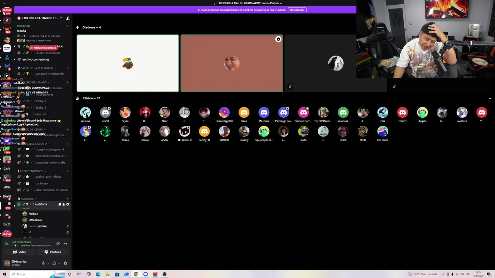Click audience member Bryan avatar

tap(125, 112)
